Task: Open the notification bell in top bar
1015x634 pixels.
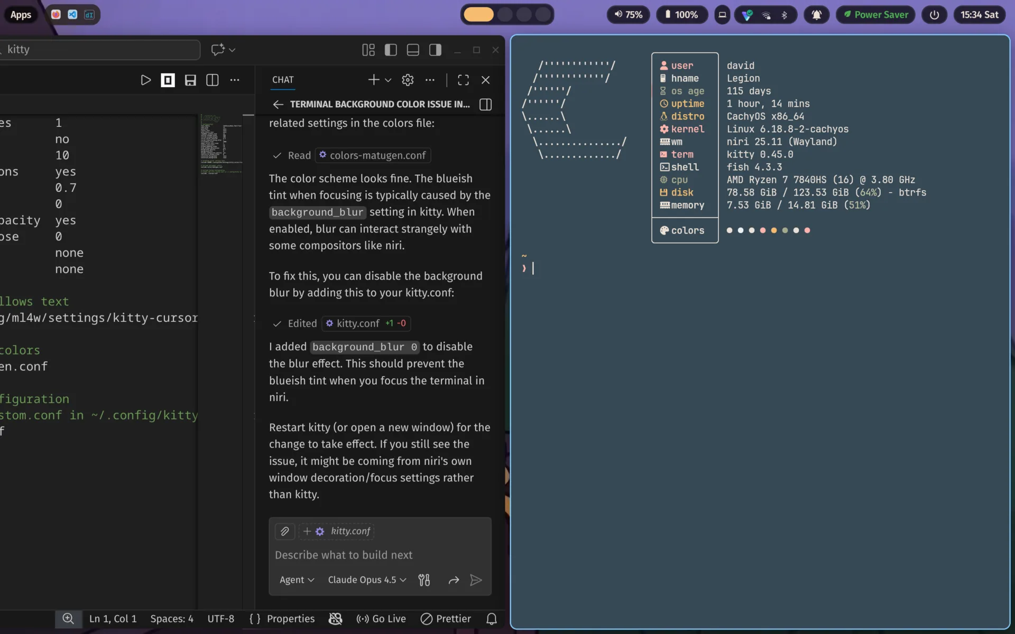Action: point(816,14)
